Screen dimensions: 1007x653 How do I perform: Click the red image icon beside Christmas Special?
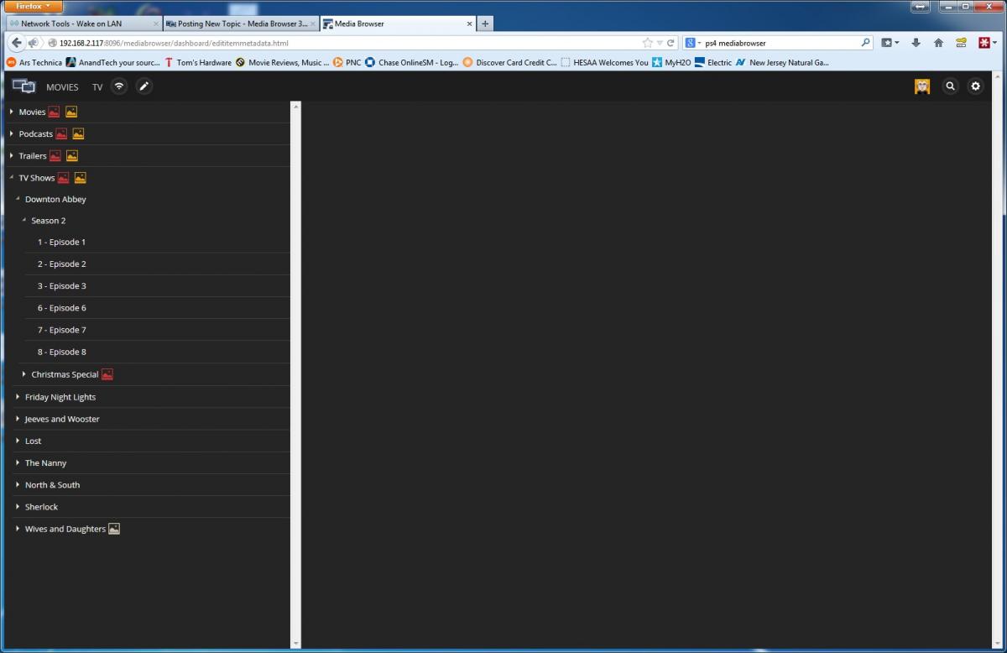coord(107,374)
